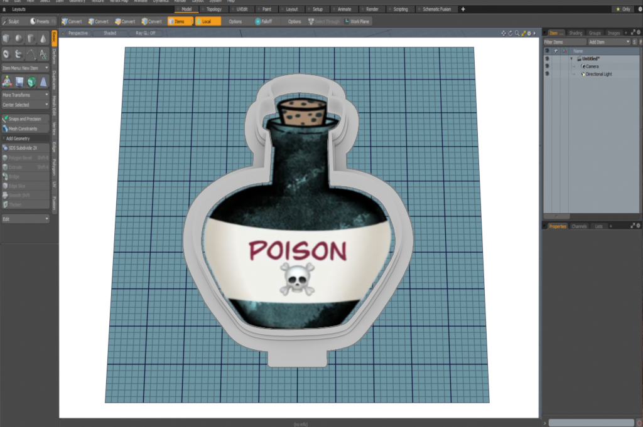
Task: Click the viewport rotate icon
Action: (510, 33)
